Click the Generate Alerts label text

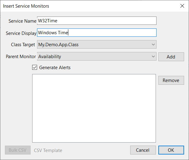click(55, 68)
